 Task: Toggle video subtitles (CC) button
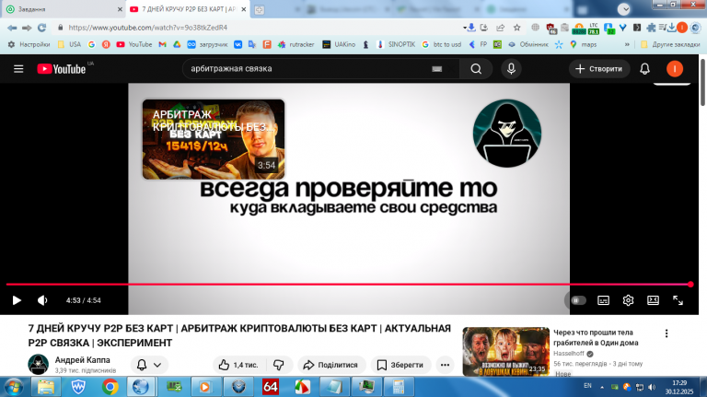click(x=603, y=300)
